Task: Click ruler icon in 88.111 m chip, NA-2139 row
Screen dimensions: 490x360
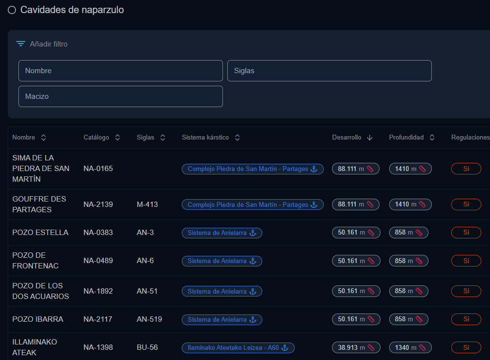Action: click(370, 204)
